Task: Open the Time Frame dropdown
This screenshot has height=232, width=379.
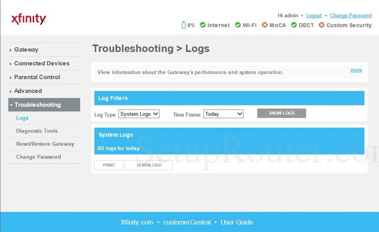Action: coord(223,114)
